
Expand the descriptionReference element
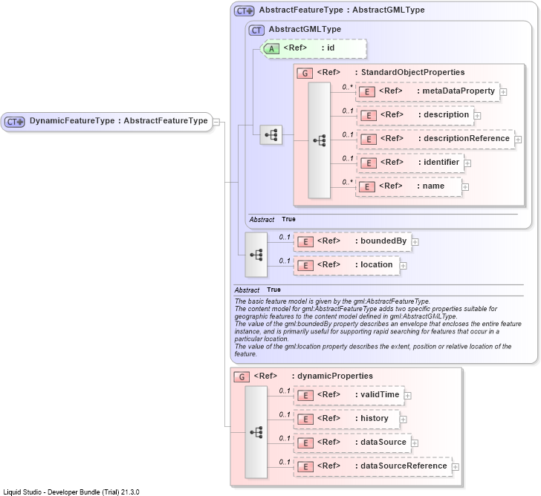[518, 140]
